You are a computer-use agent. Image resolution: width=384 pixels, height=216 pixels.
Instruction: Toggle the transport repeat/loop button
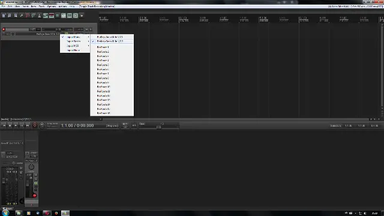point(42,125)
